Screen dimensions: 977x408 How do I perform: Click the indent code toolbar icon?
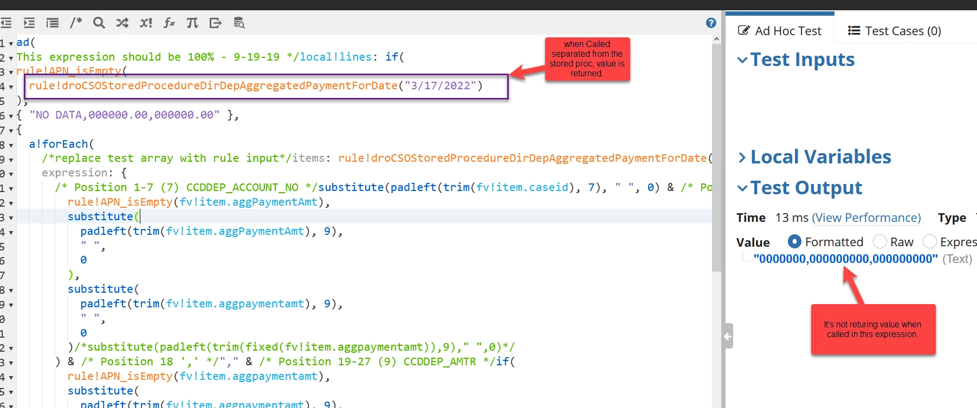[29, 23]
